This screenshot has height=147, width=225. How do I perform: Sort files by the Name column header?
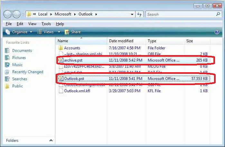81,41
